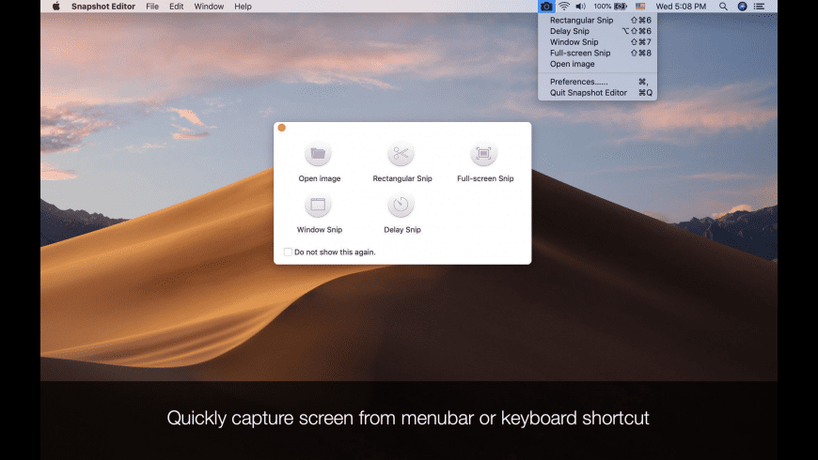Open Spotlight search magnifier icon

click(723, 7)
